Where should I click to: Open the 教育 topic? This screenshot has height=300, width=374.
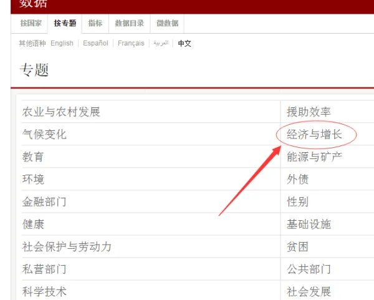33,157
